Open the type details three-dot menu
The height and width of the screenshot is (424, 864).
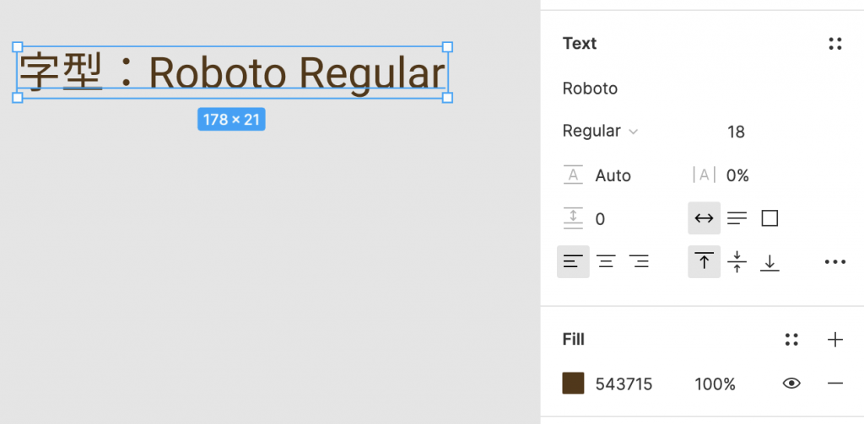pos(834,262)
